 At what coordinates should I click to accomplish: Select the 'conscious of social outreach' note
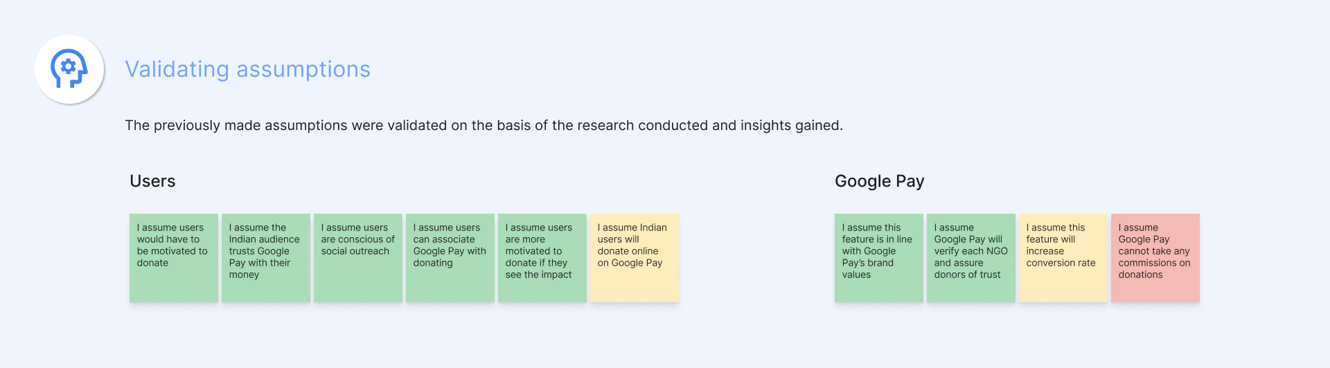tap(358, 258)
